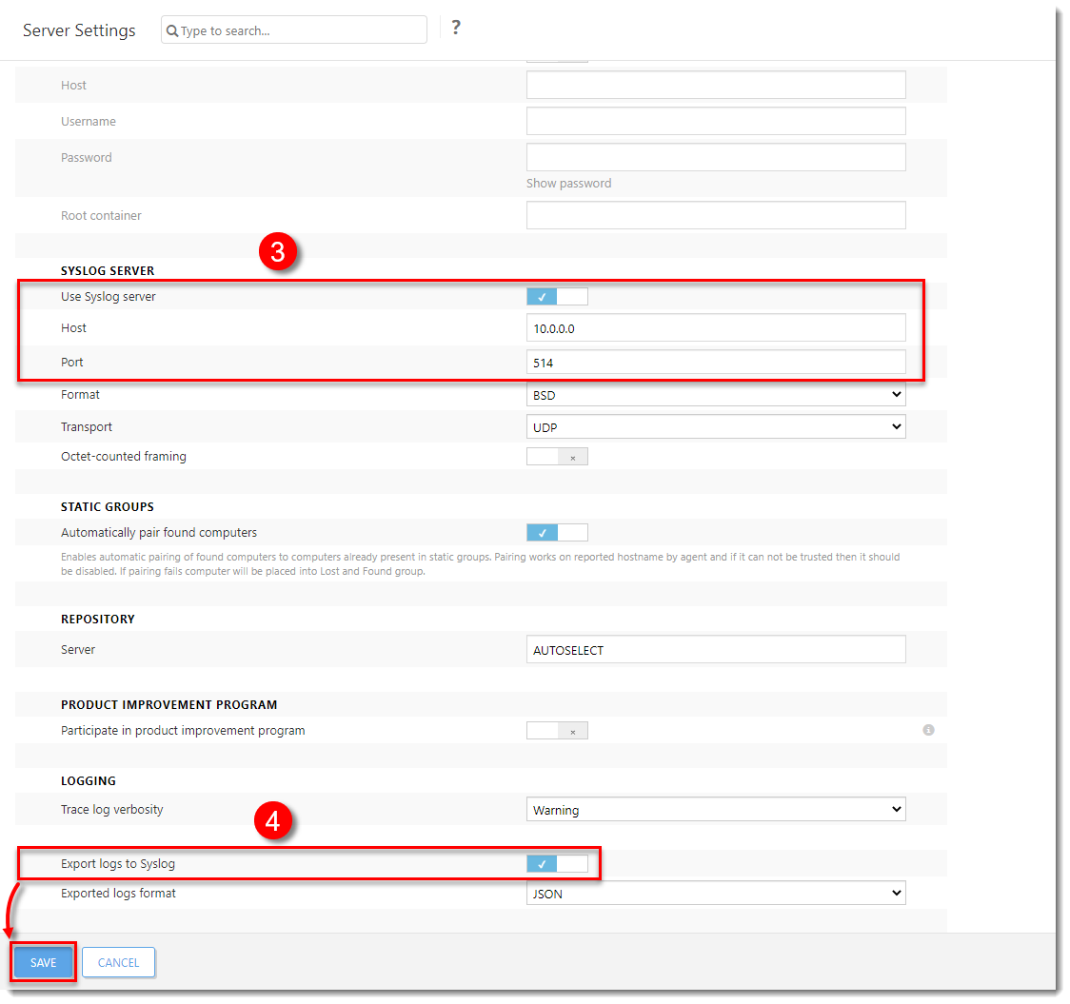Click the Username input field
Screen dimensions: 1070x1004
tap(716, 121)
